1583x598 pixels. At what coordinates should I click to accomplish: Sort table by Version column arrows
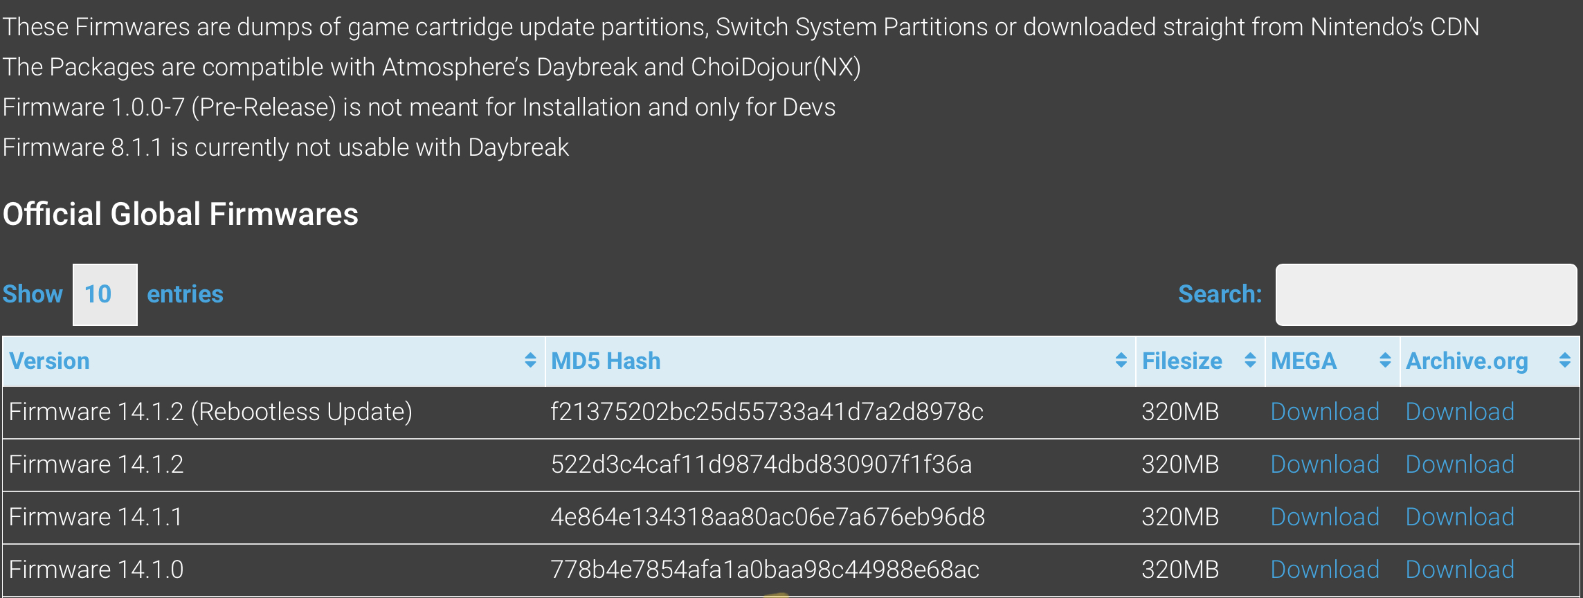[530, 361]
